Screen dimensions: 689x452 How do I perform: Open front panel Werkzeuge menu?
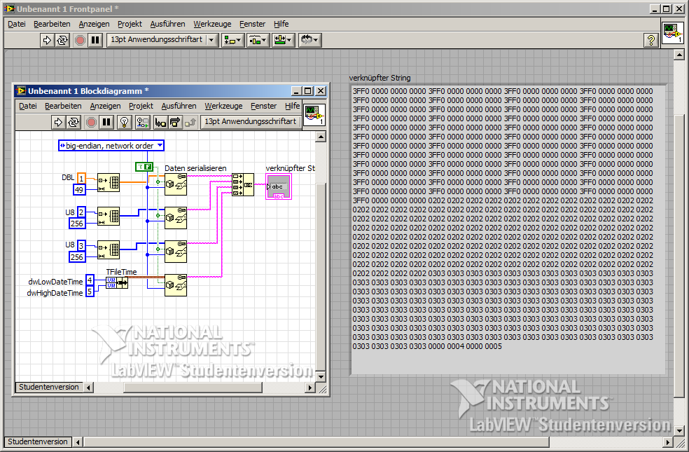pos(212,24)
